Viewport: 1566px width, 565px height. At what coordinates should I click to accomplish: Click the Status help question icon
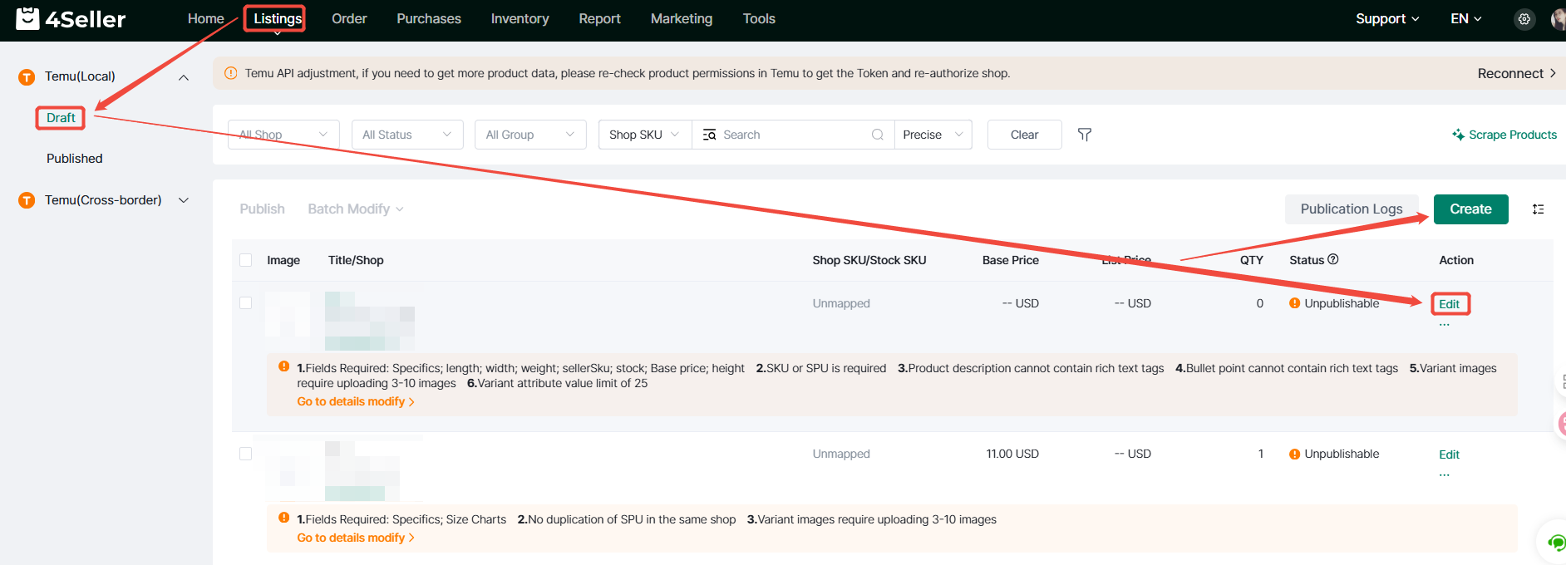point(1333,259)
